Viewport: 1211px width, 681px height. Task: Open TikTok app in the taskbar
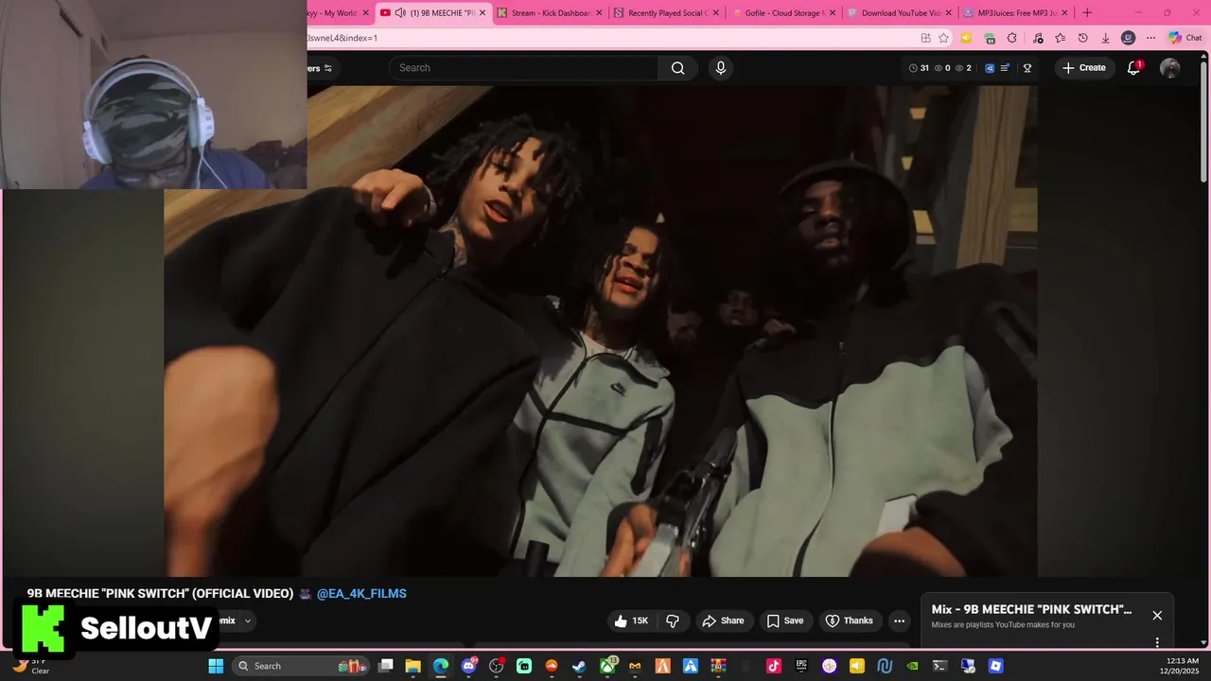tap(773, 666)
